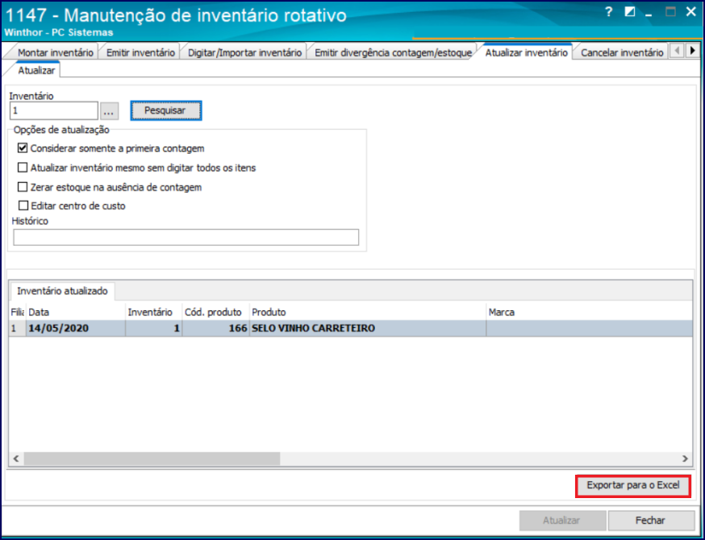
Task: Click Exportar para o Excel
Action: point(632,486)
